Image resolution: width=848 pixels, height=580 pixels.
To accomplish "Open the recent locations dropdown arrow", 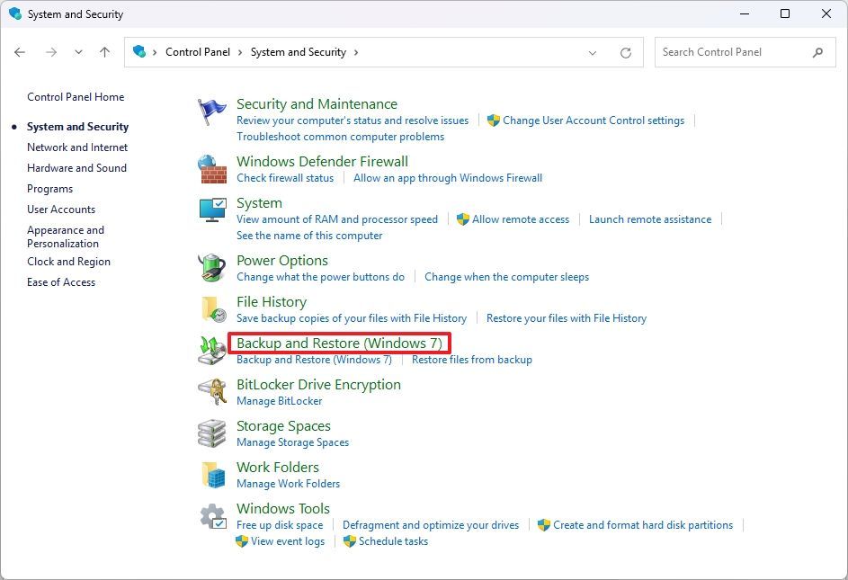I will [x=78, y=52].
